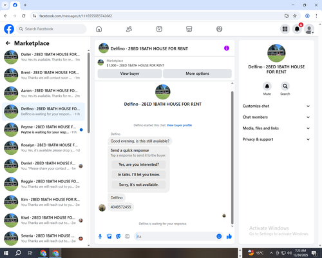Record a voice clip
Image resolution: width=322 pixels, height=258 pixels.
click(100, 237)
